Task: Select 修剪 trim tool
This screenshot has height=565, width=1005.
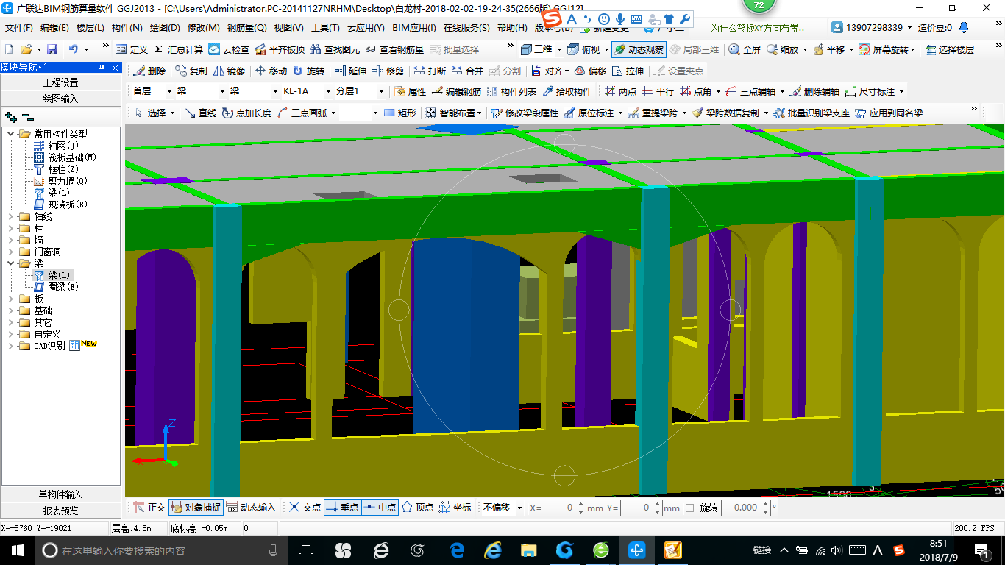Action: (x=388, y=71)
